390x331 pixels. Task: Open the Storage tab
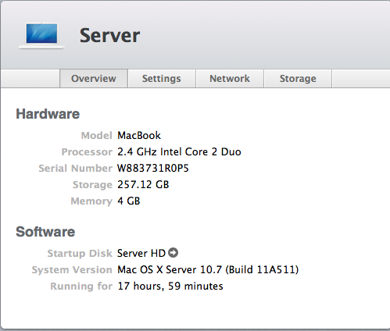click(298, 78)
